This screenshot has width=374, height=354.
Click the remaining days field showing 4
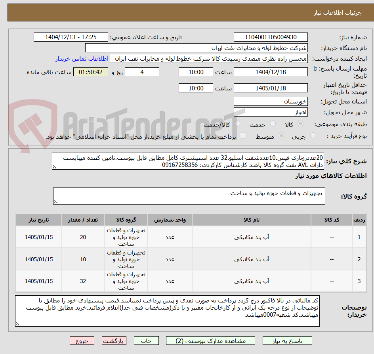(142, 72)
